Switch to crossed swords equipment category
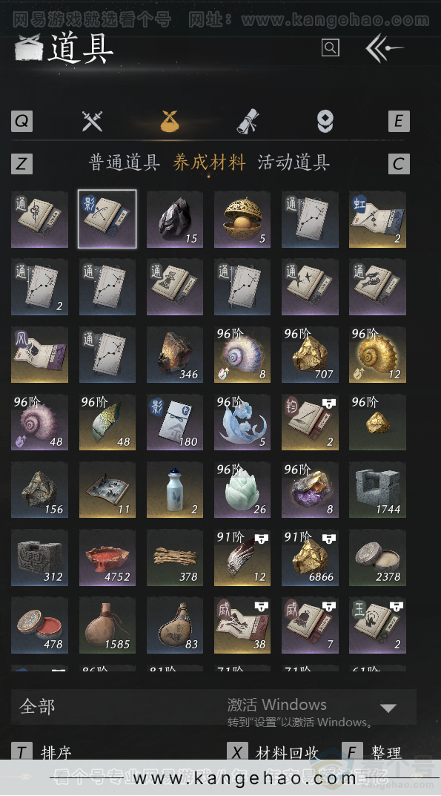The height and width of the screenshot is (796, 441). (92, 122)
